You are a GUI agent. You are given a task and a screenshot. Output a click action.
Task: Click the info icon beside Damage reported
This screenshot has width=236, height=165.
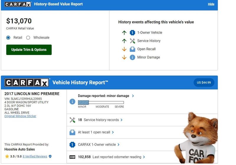coord(72,101)
